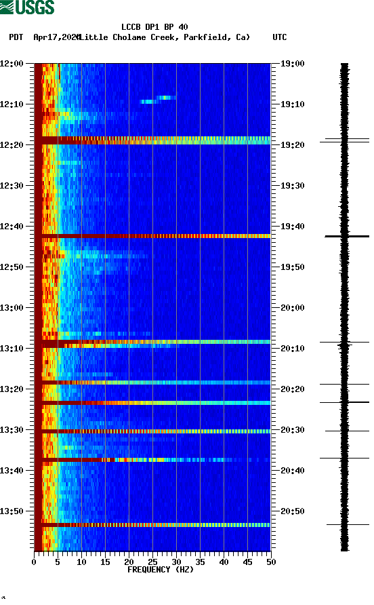This screenshot has height=605, width=374.
Task: Click the broadband spectrogram band near 13:08
Action: coord(152,342)
